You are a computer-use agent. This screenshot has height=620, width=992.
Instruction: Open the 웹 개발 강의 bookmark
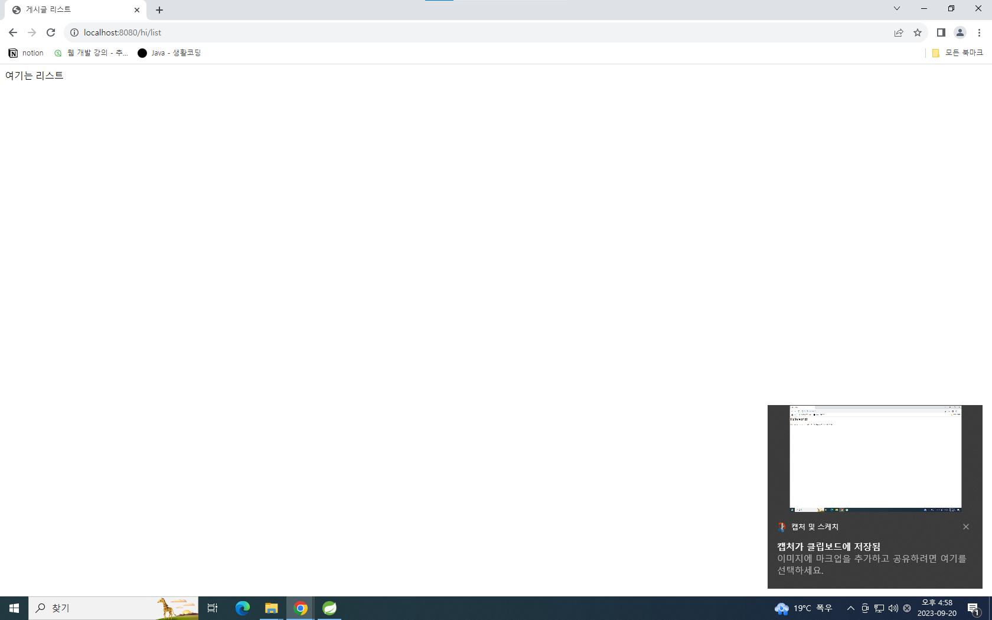point(91,53)
